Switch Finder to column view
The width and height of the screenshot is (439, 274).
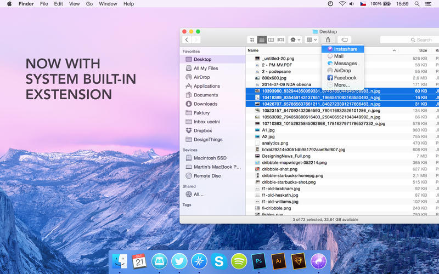271,40
